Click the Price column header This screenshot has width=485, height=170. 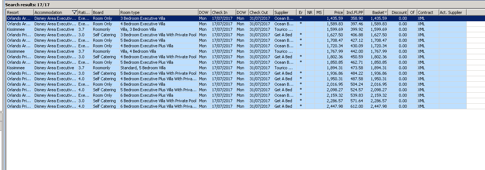334,12
